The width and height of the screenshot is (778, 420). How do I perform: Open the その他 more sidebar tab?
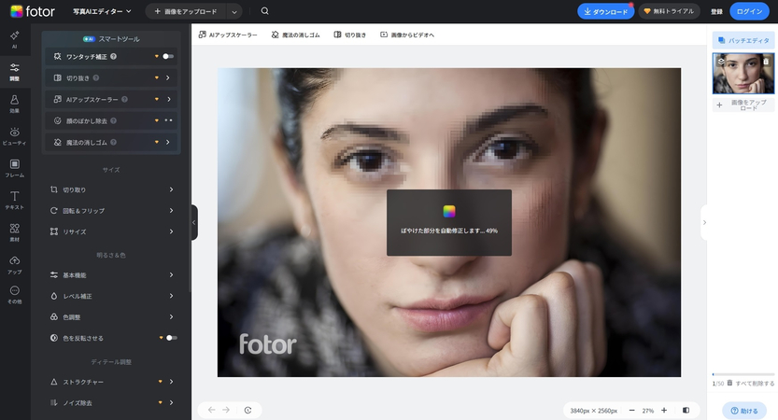14,295
